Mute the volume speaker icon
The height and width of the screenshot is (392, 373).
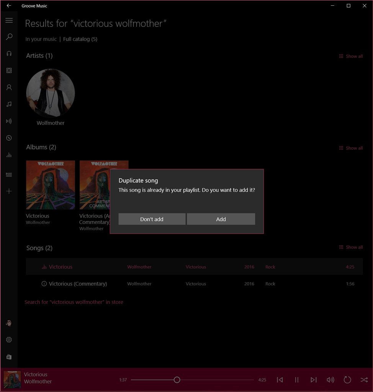coord(330,380)
